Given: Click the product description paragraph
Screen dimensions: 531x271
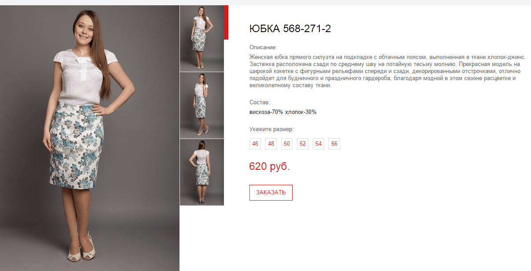Looking at the screenshot, I should [x=388, y=71].
